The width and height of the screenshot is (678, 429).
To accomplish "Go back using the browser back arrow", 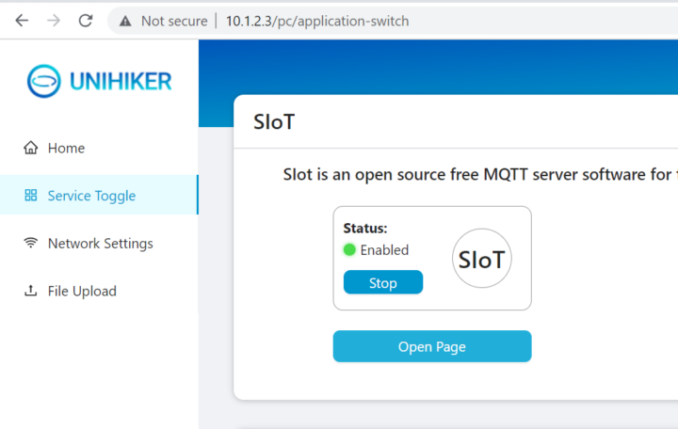I will point(22,21).
